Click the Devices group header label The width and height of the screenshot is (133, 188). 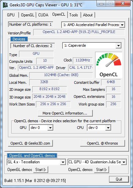point(19,39)
